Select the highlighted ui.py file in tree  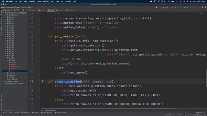click(x=15, y=71)
